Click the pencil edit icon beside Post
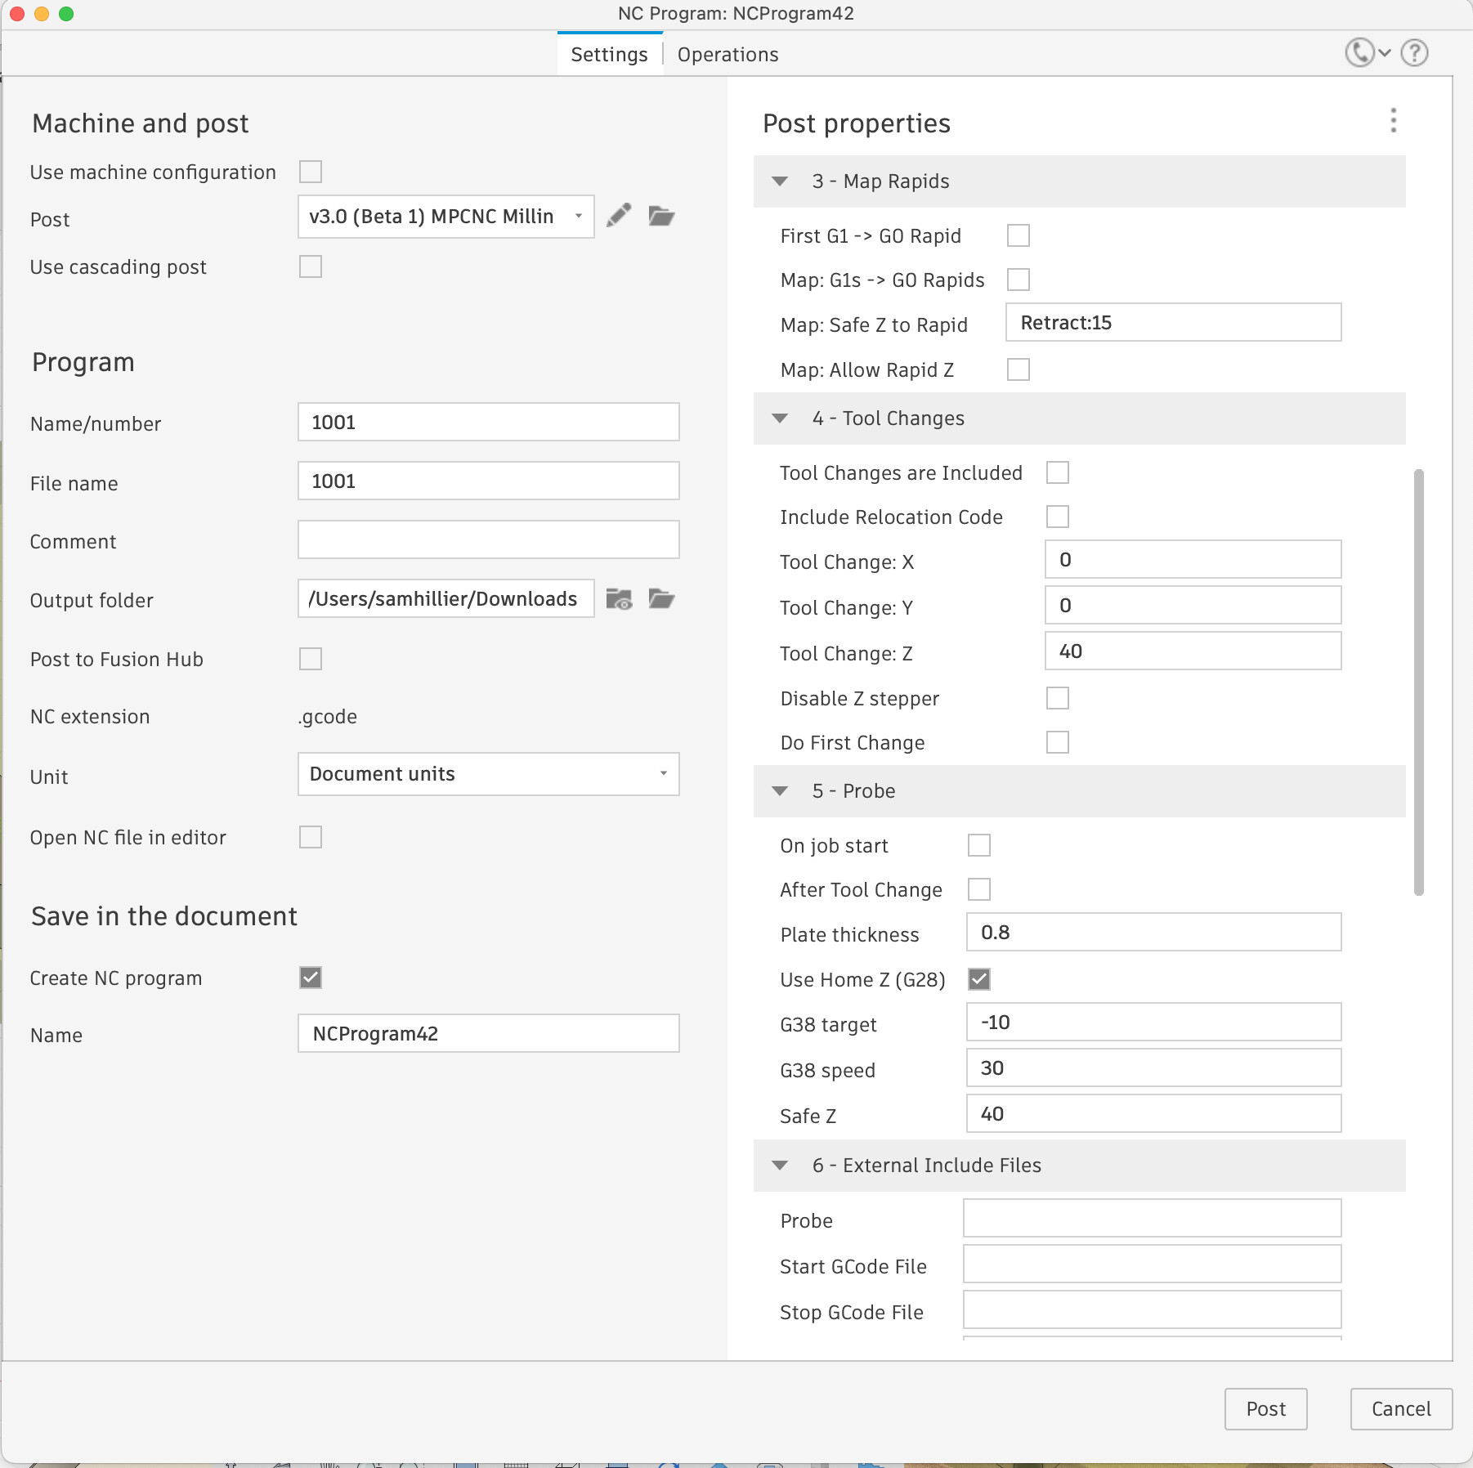The image size is (1473, 1468). 619,216
